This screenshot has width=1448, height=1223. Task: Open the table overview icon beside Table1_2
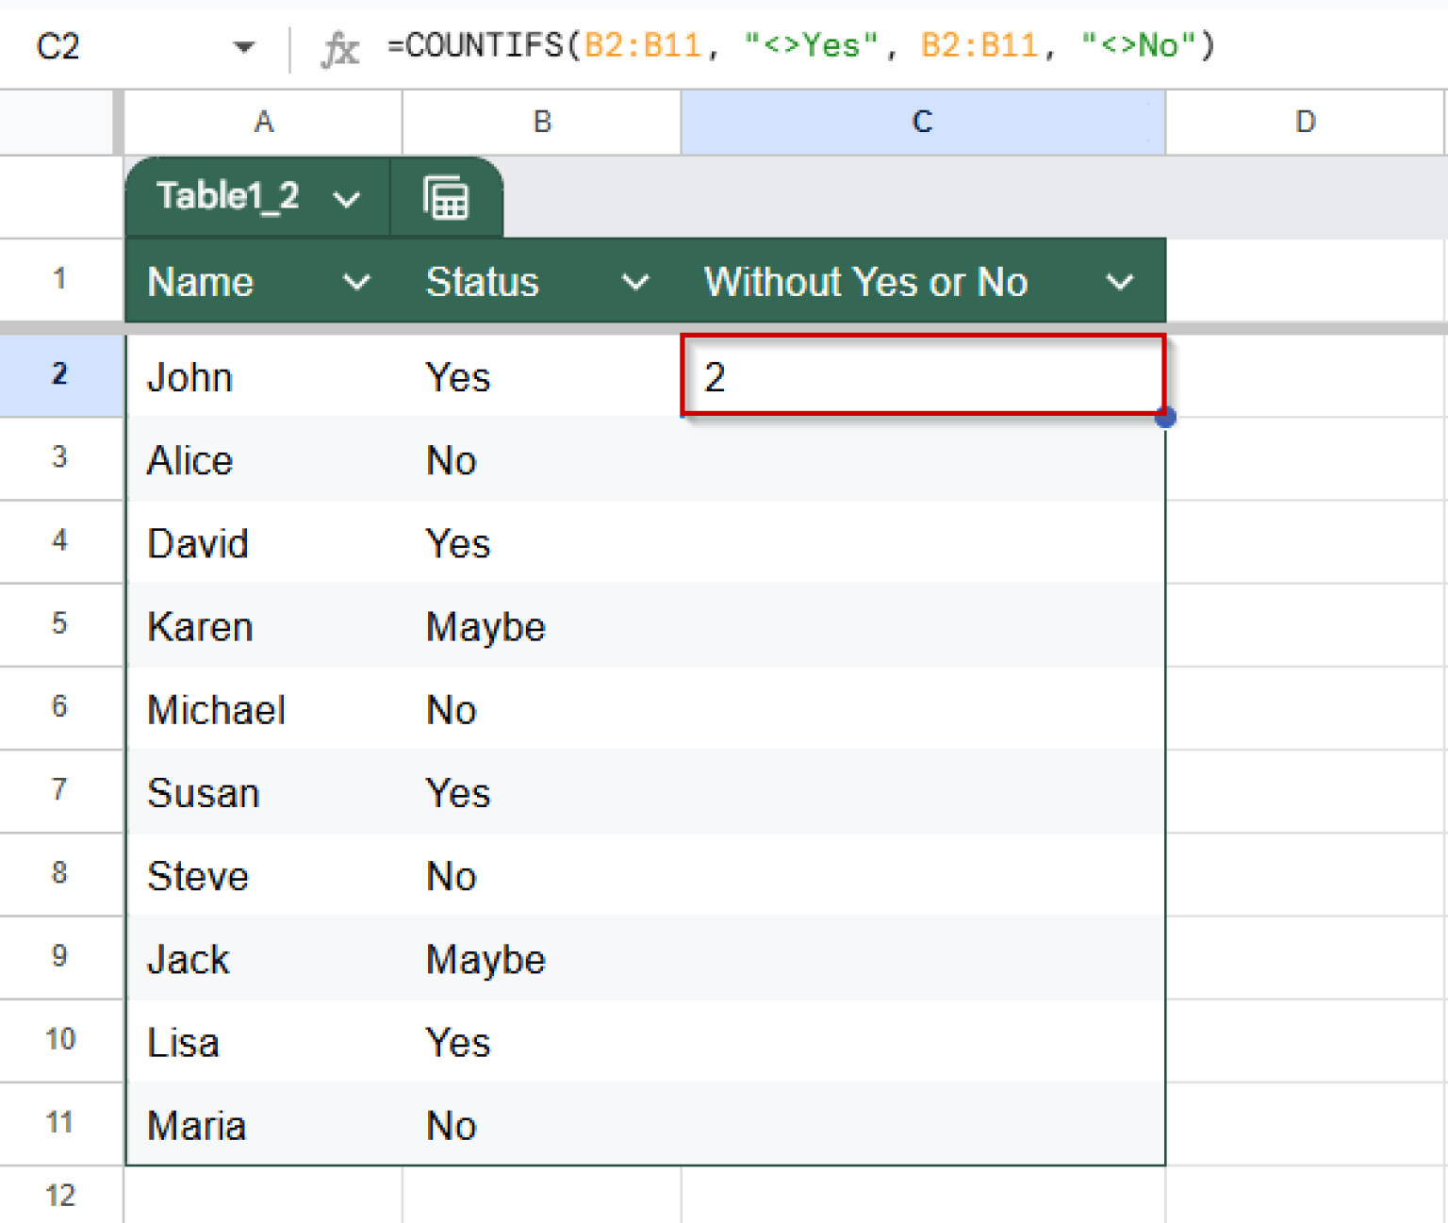tap(445, 197)
